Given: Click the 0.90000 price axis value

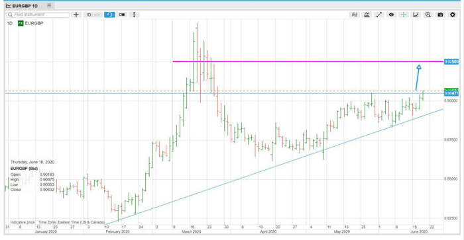Looking at the screenshot, I should (x=451, y=100).
